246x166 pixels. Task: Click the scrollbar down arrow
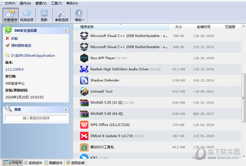244,156
